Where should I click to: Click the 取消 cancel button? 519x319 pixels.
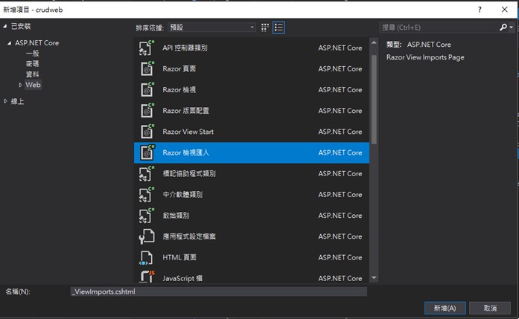(x=490, y=308)
